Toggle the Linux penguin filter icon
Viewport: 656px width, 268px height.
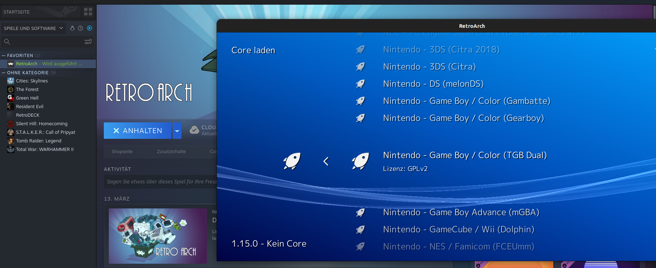(x=72, y=28)
